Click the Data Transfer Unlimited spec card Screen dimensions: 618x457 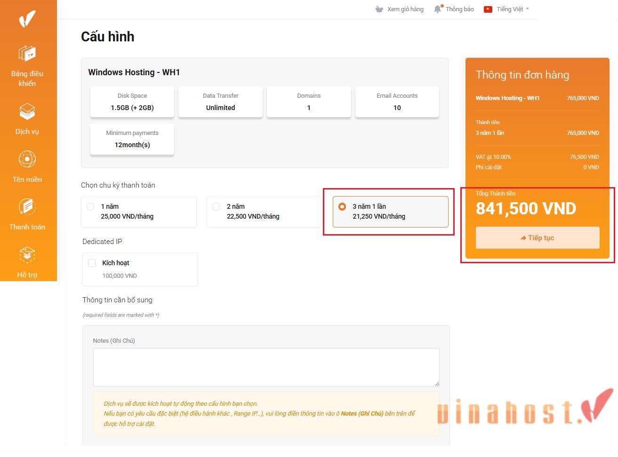coord(221,102)
